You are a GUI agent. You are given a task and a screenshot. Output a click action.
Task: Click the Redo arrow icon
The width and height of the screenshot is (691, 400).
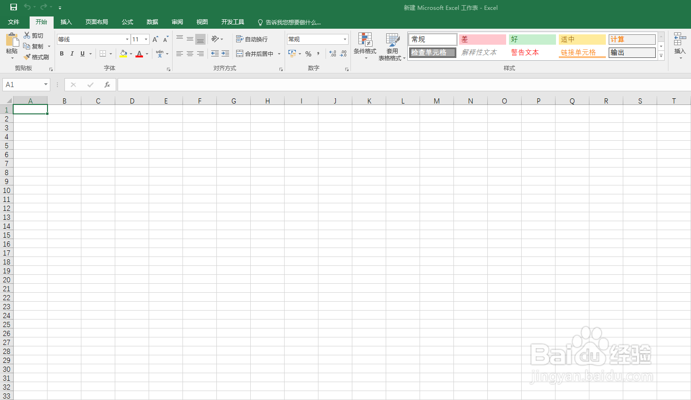pyautogui.click(x=44, y=7)
